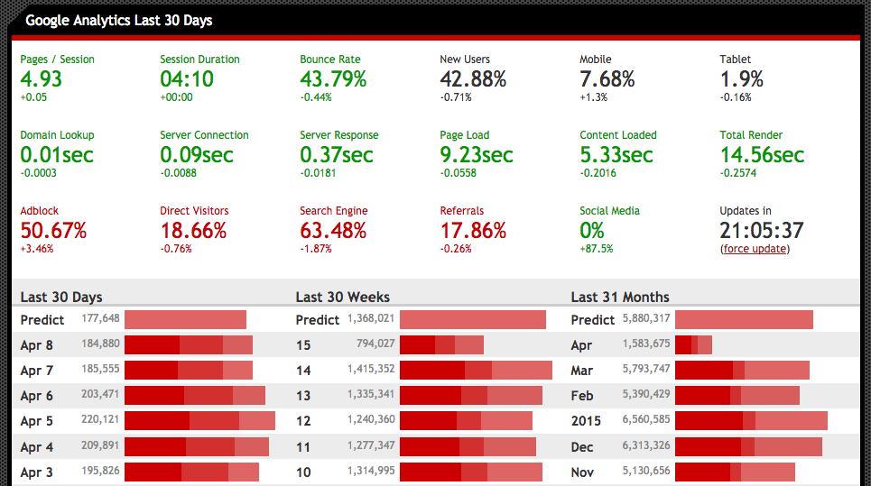Screen dimensions: 871x486
Task: Select the Mobile 7.68% value
Action: tap(607, 79)
